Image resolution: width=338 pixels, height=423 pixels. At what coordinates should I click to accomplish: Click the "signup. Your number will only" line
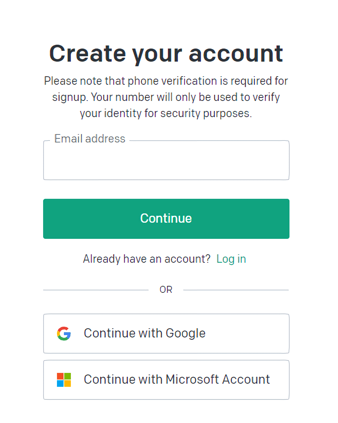click(x=166, y=97)
